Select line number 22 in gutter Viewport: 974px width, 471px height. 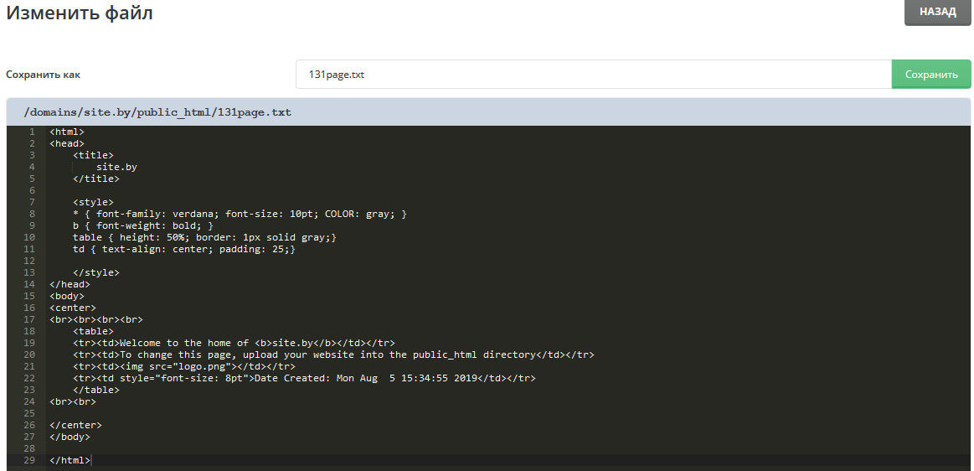(x=30, y=378)
